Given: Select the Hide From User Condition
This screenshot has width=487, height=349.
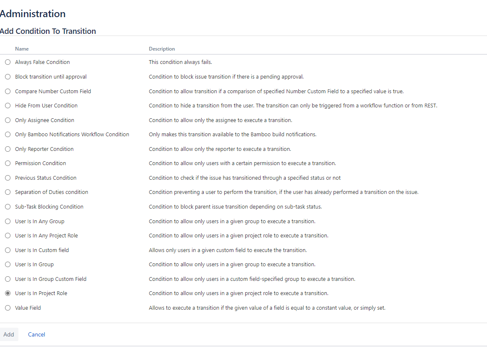Looking at the screenshot, I should pyautogui.click(x=8, y=105).
